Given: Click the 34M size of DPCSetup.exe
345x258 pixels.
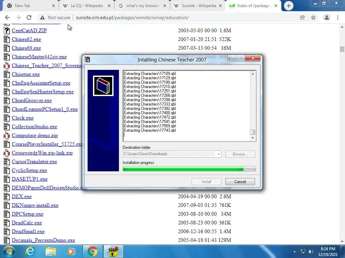Looking at the screenshot, I should tap(226, 214).
